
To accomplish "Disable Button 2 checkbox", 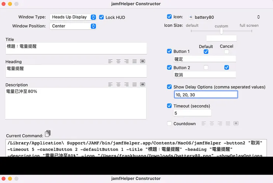I will [169, 68].
